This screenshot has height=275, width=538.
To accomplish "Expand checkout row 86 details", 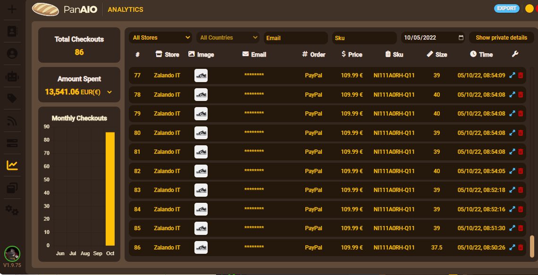I will tap(512, 247).
